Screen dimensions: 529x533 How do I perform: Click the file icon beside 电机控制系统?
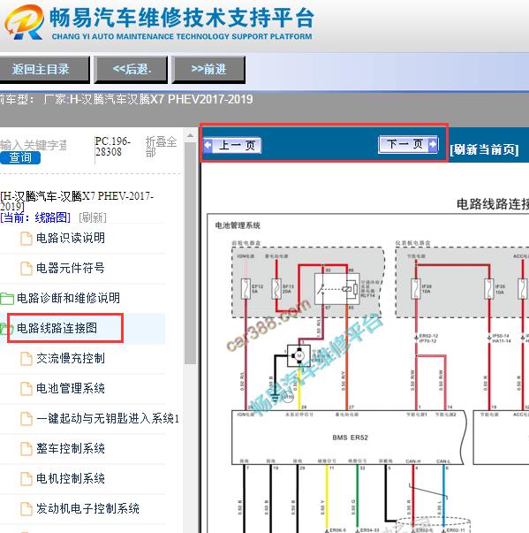(26, 478)
